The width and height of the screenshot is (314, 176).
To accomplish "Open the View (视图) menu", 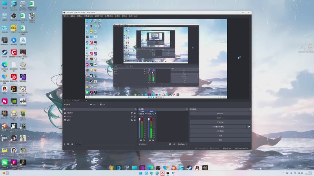I will pos(80,16).
